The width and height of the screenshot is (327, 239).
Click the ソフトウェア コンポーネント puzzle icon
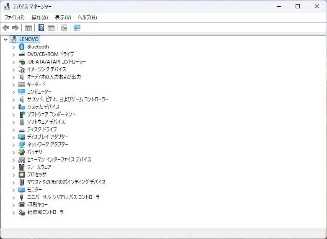[x=22, y=114]
